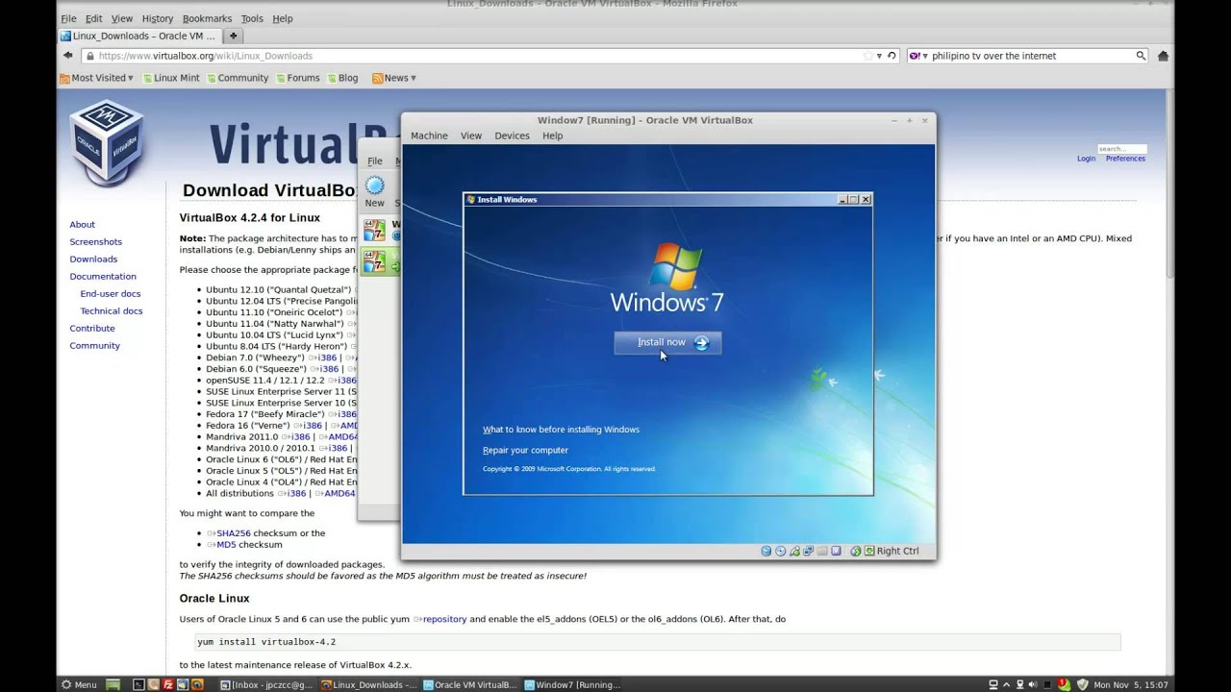This screenshot has height=692, width=1231.
Task: Click mouse integration icon in VM status bar
Action: [x=855, y=551]
